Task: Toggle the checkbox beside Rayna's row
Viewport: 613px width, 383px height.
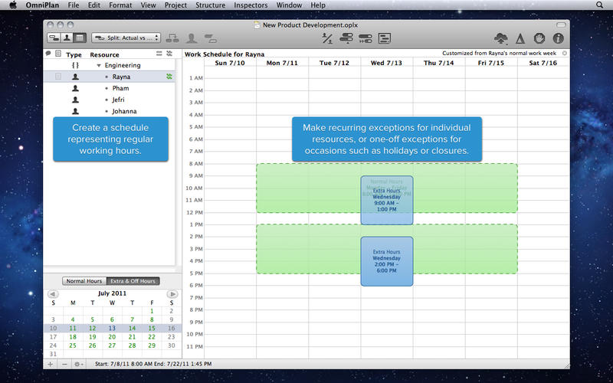Action: [58, 77]
